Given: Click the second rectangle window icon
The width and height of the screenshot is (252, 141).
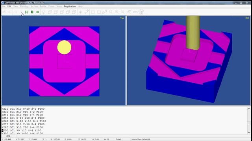Looking at the screenshot, I should (x=99, y=12).
